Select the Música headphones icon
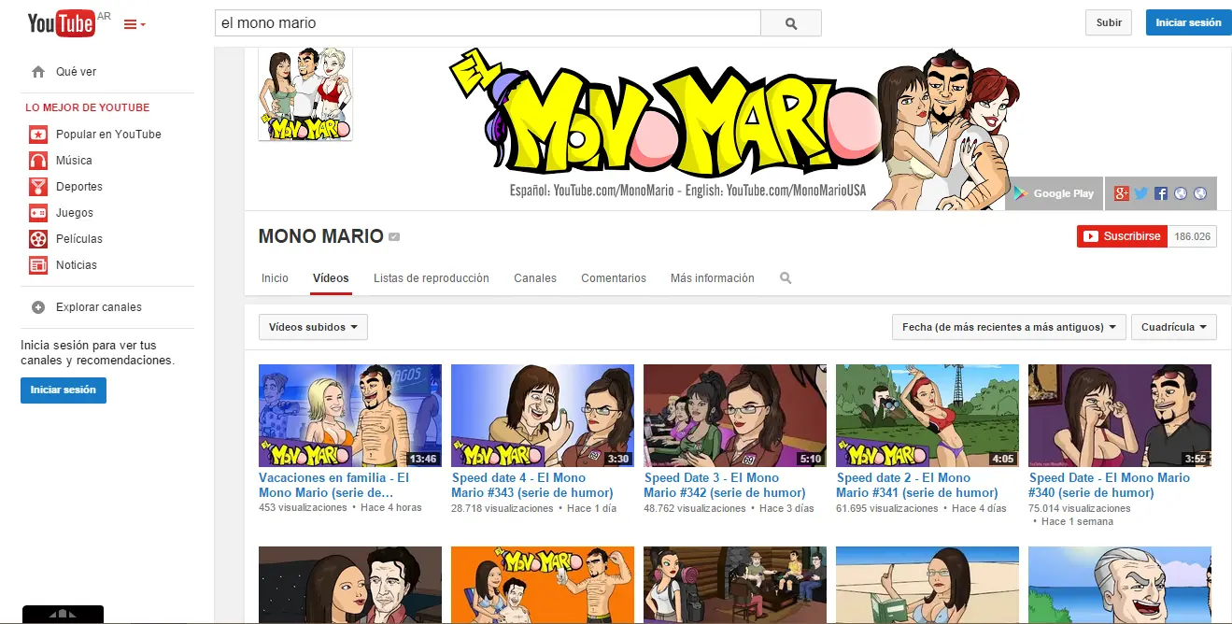Screen dimensions: 1232x624 pyautogui.click(x=38, y=161)
